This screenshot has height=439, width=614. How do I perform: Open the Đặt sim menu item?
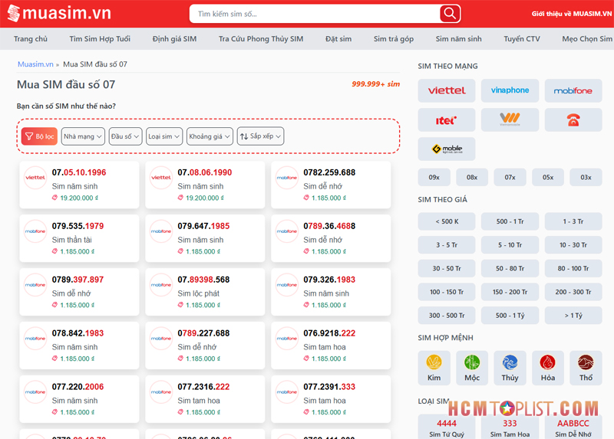[338, 39]
